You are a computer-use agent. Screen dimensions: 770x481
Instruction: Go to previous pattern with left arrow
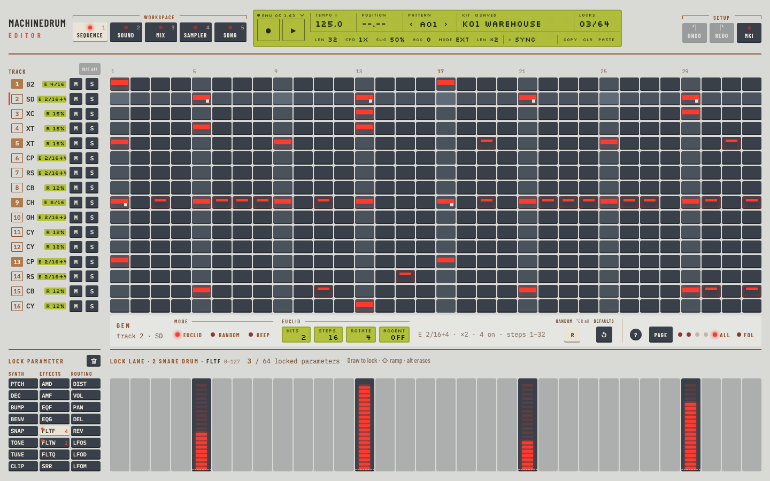[411, 25]
